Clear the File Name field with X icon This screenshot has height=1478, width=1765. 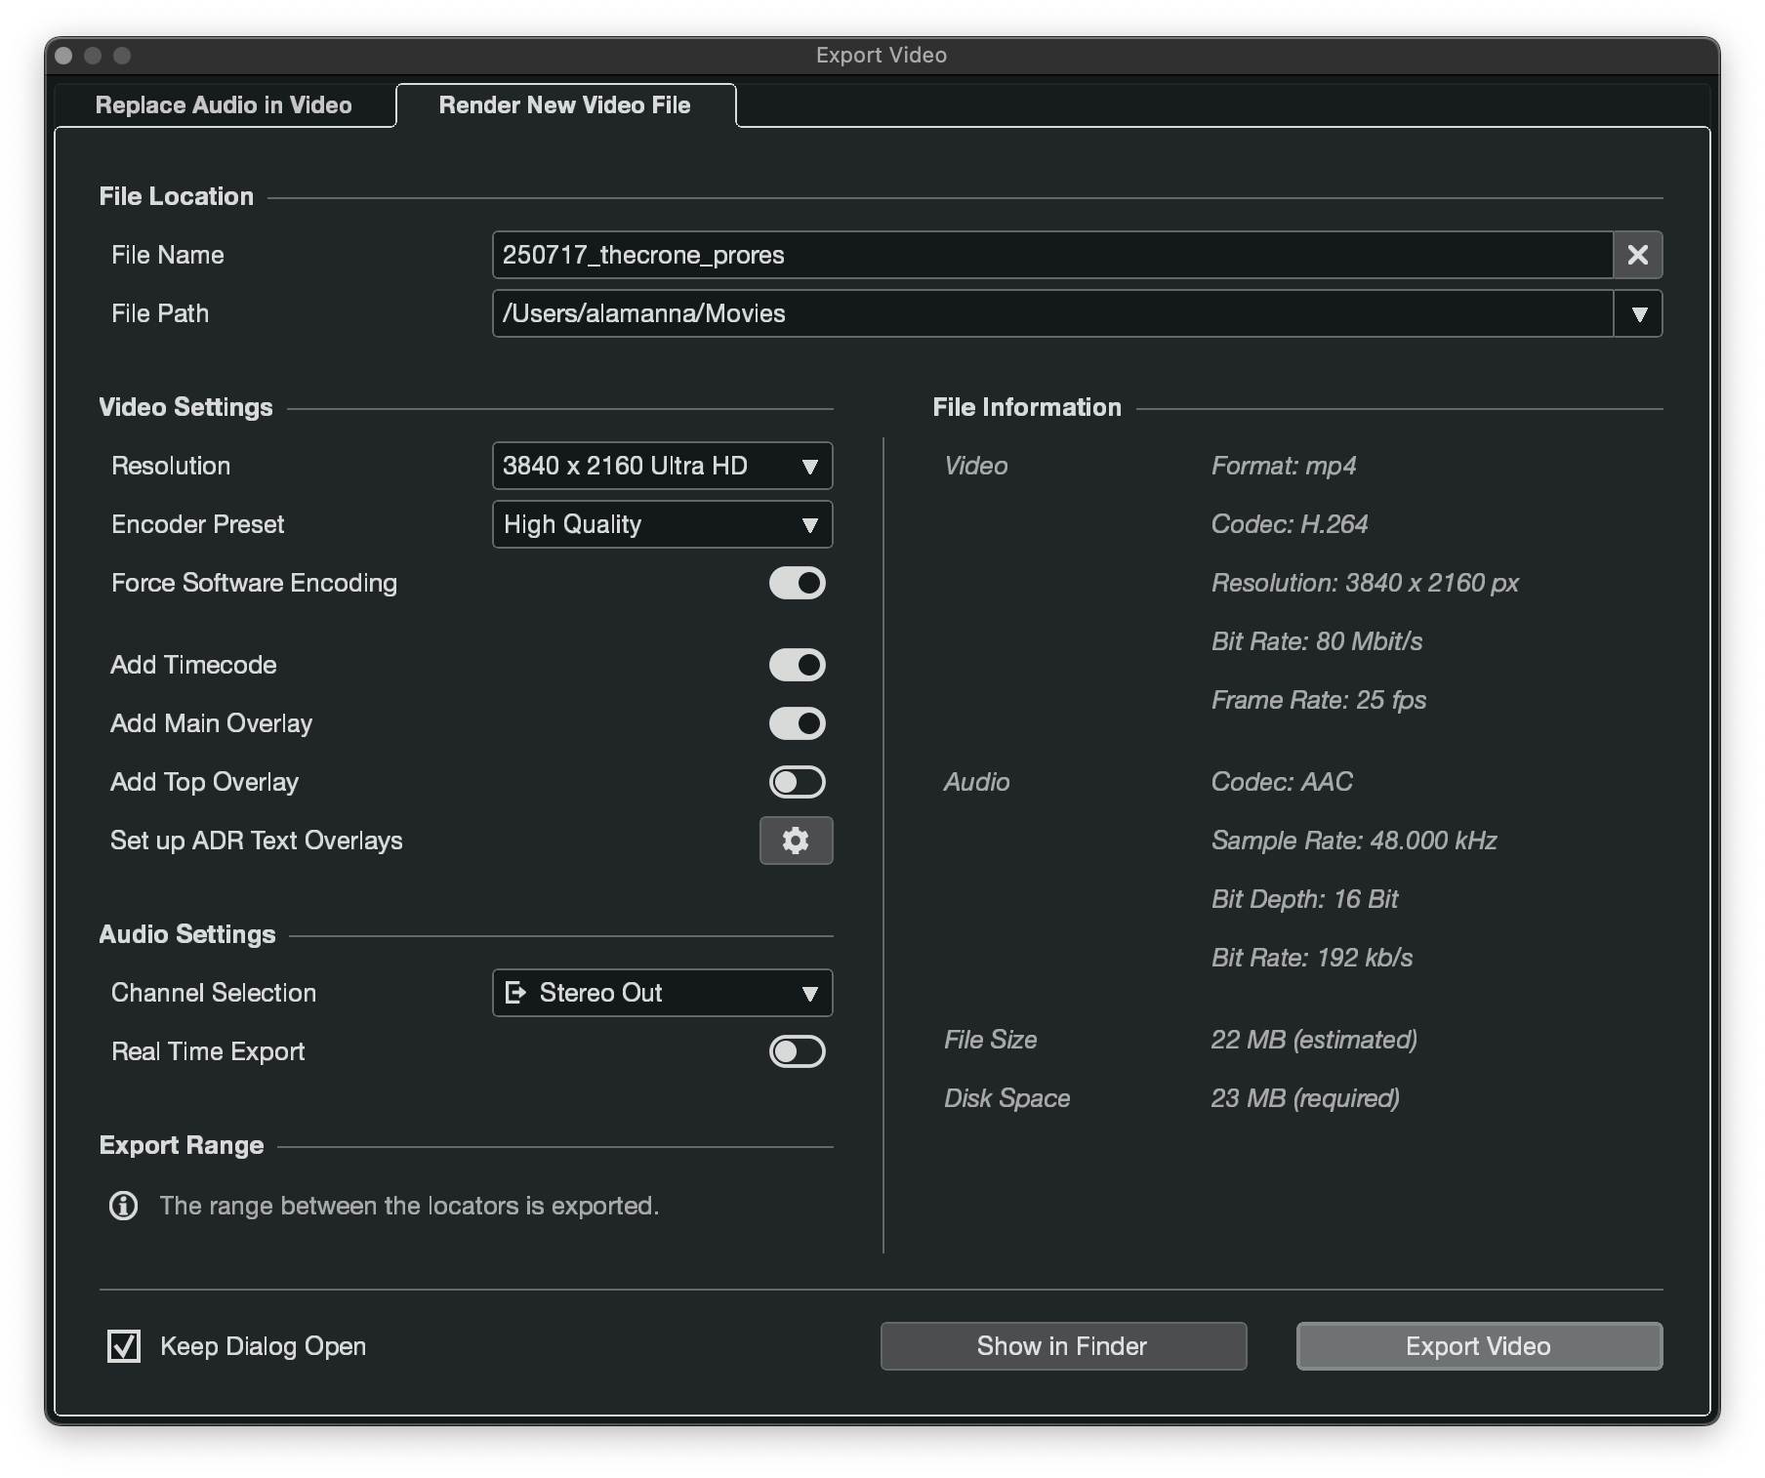tap(1637, 255)
